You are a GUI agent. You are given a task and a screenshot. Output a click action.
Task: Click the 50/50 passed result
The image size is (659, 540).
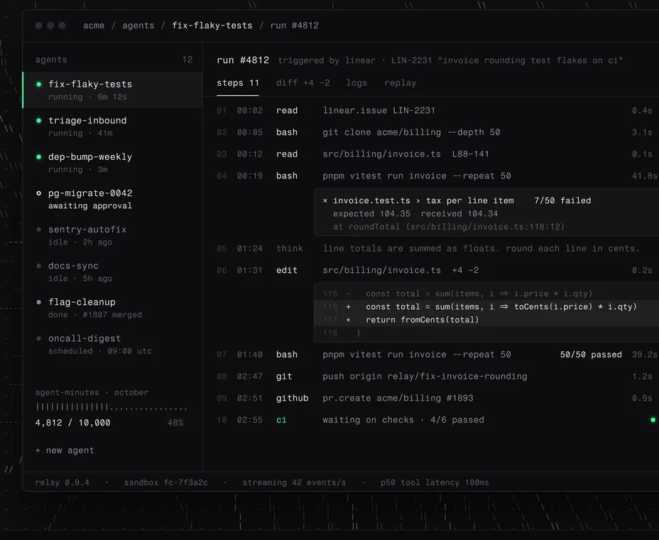point(591,355)
